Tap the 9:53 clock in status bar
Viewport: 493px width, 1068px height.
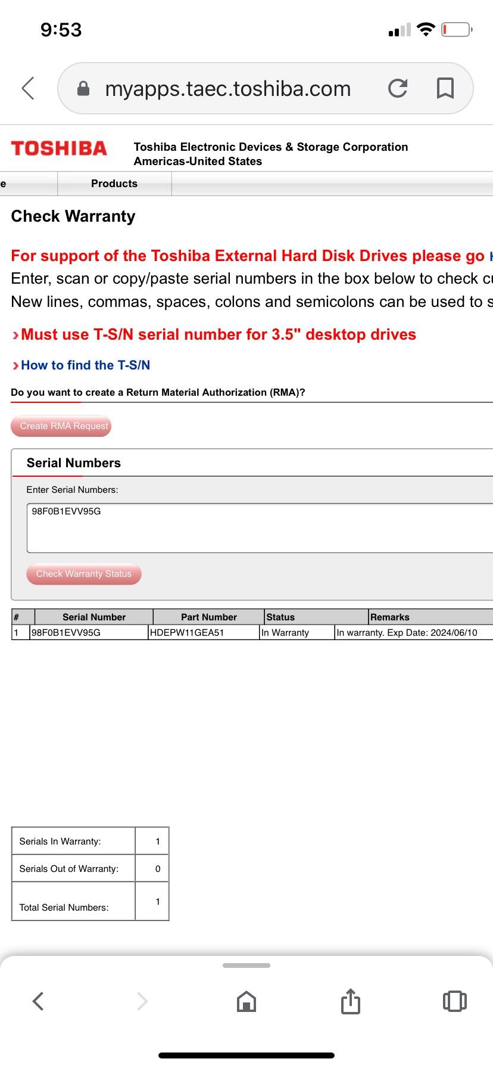click(x=61, y=29)
